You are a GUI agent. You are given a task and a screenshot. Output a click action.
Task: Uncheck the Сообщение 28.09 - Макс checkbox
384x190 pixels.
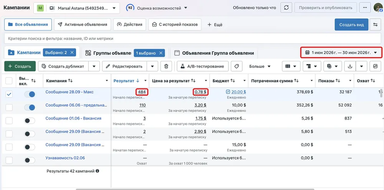[x=9, y=94]
